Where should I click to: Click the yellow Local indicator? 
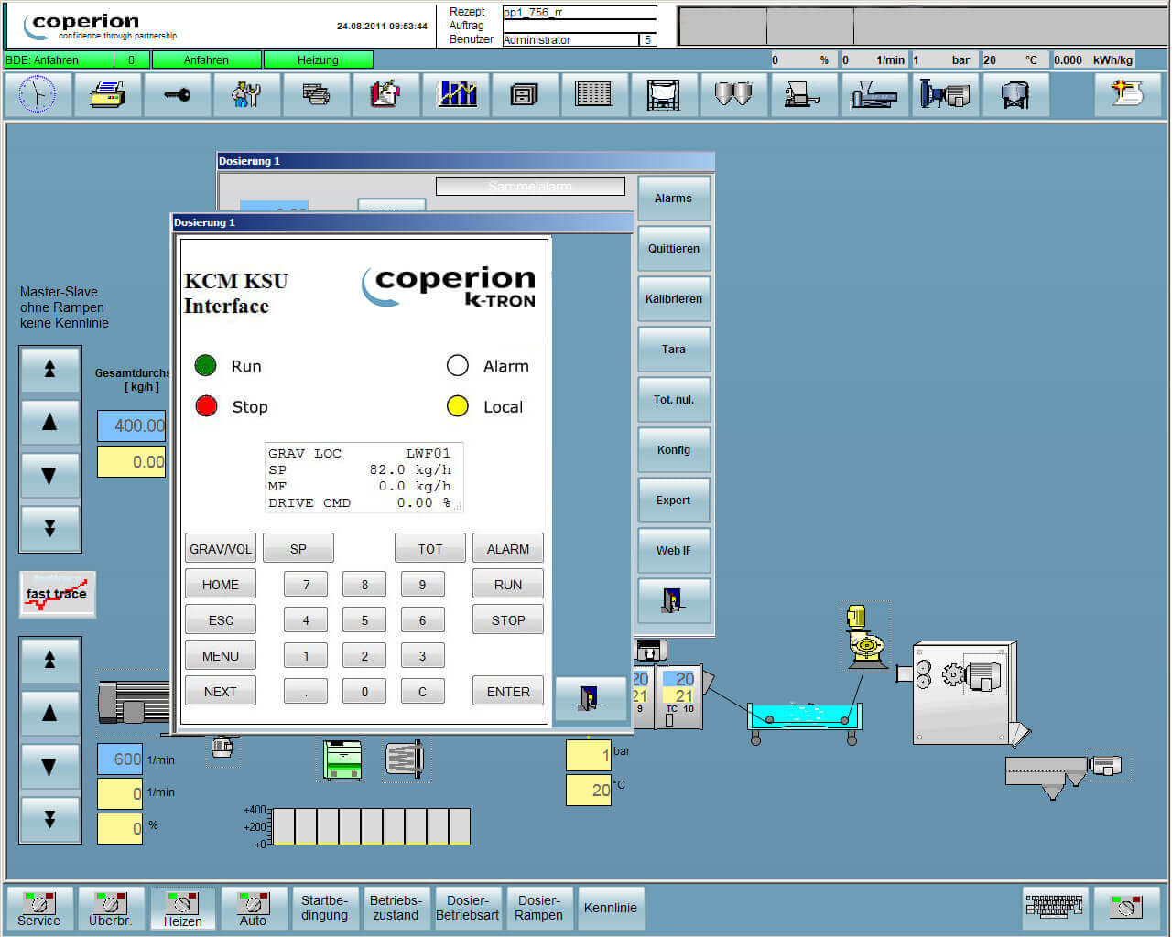[x=458, y=406]
